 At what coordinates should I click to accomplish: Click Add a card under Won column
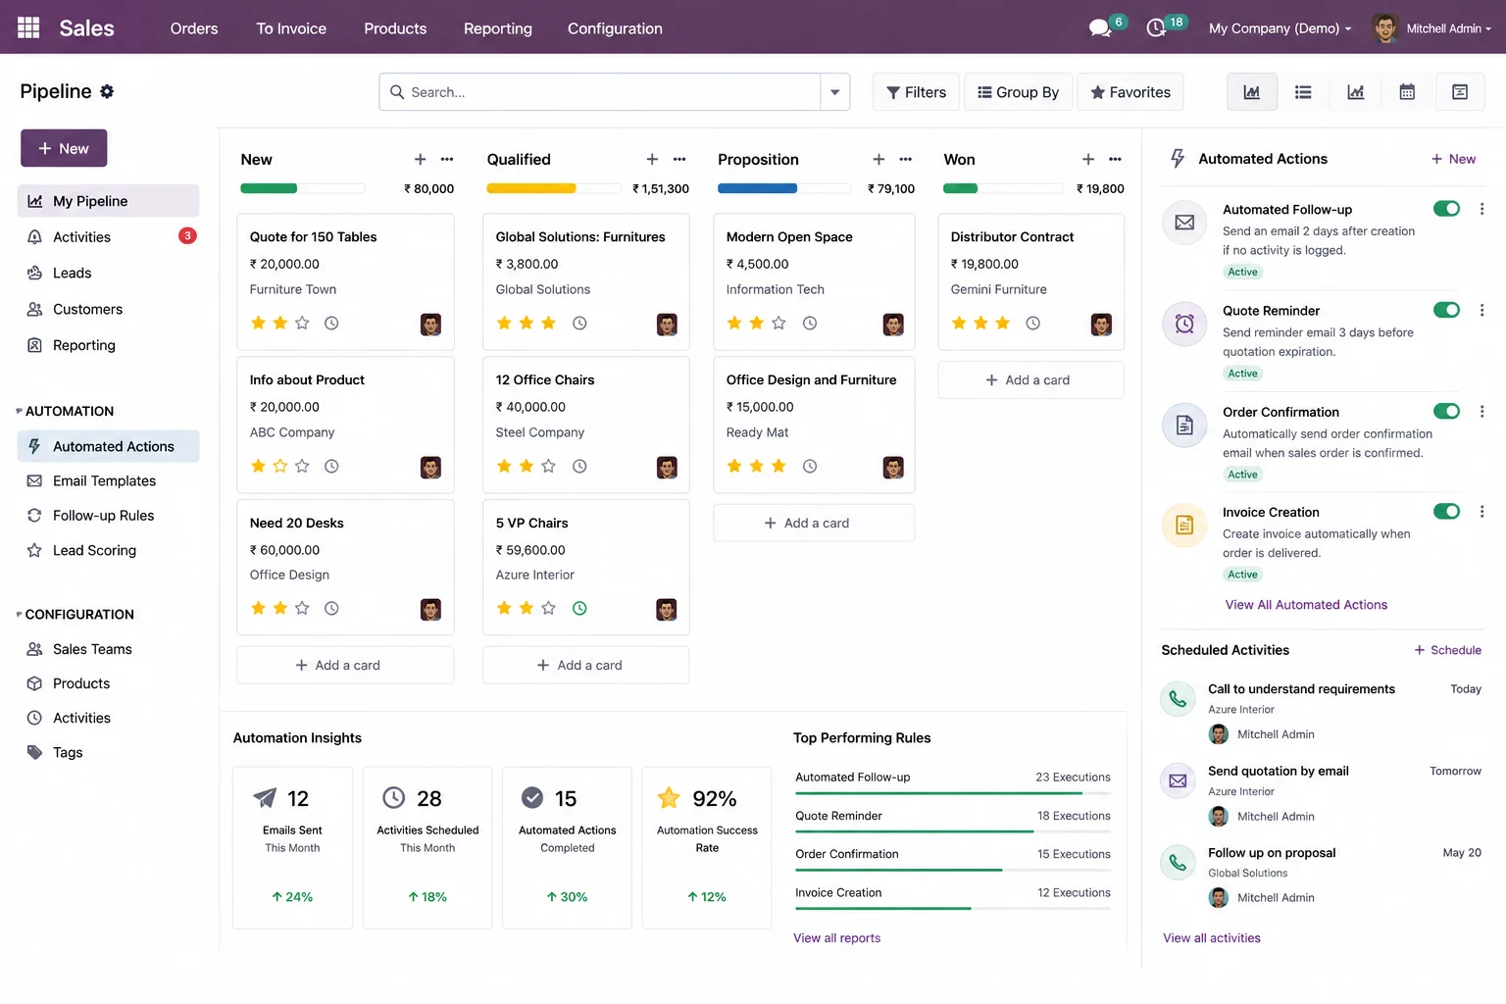click(1030, 379)
